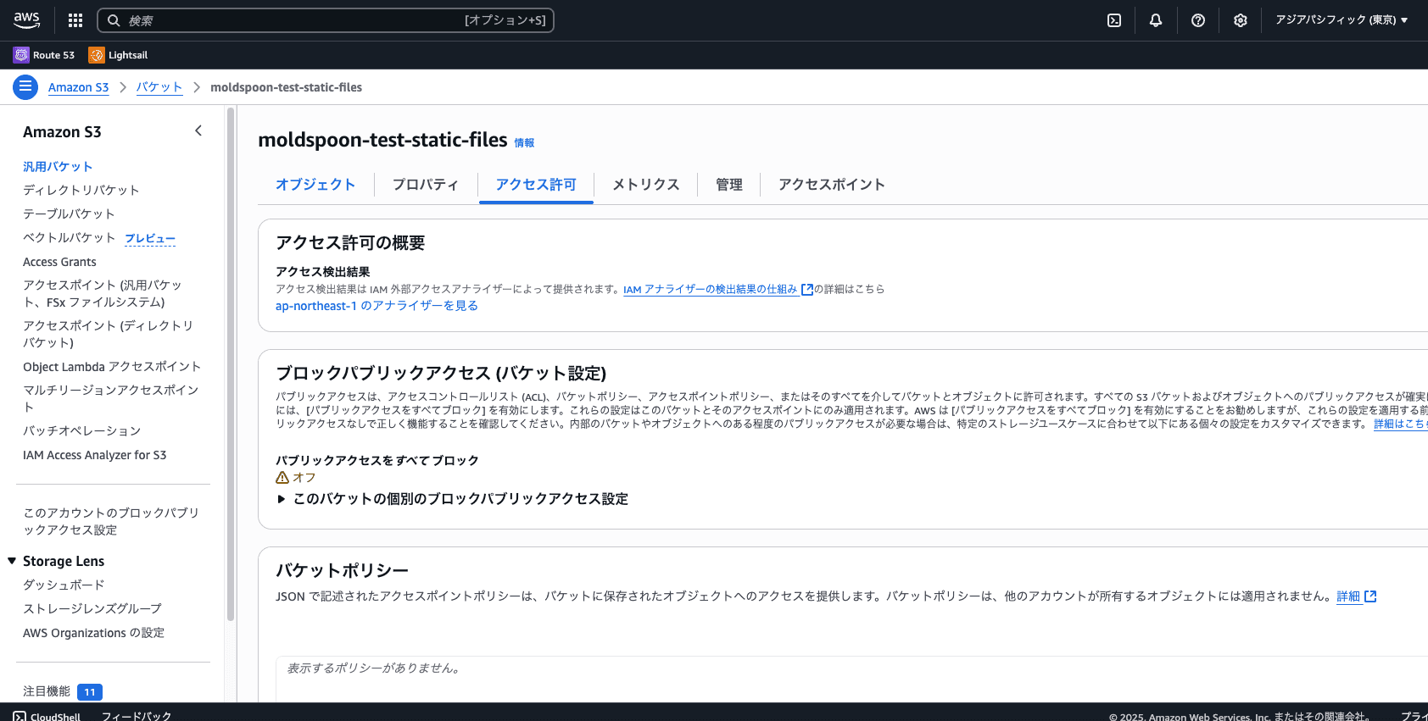Screen dimensions: 1428x721
Task: Open Object Lambda アクセスポイント in sidebar
Action: 112,367
